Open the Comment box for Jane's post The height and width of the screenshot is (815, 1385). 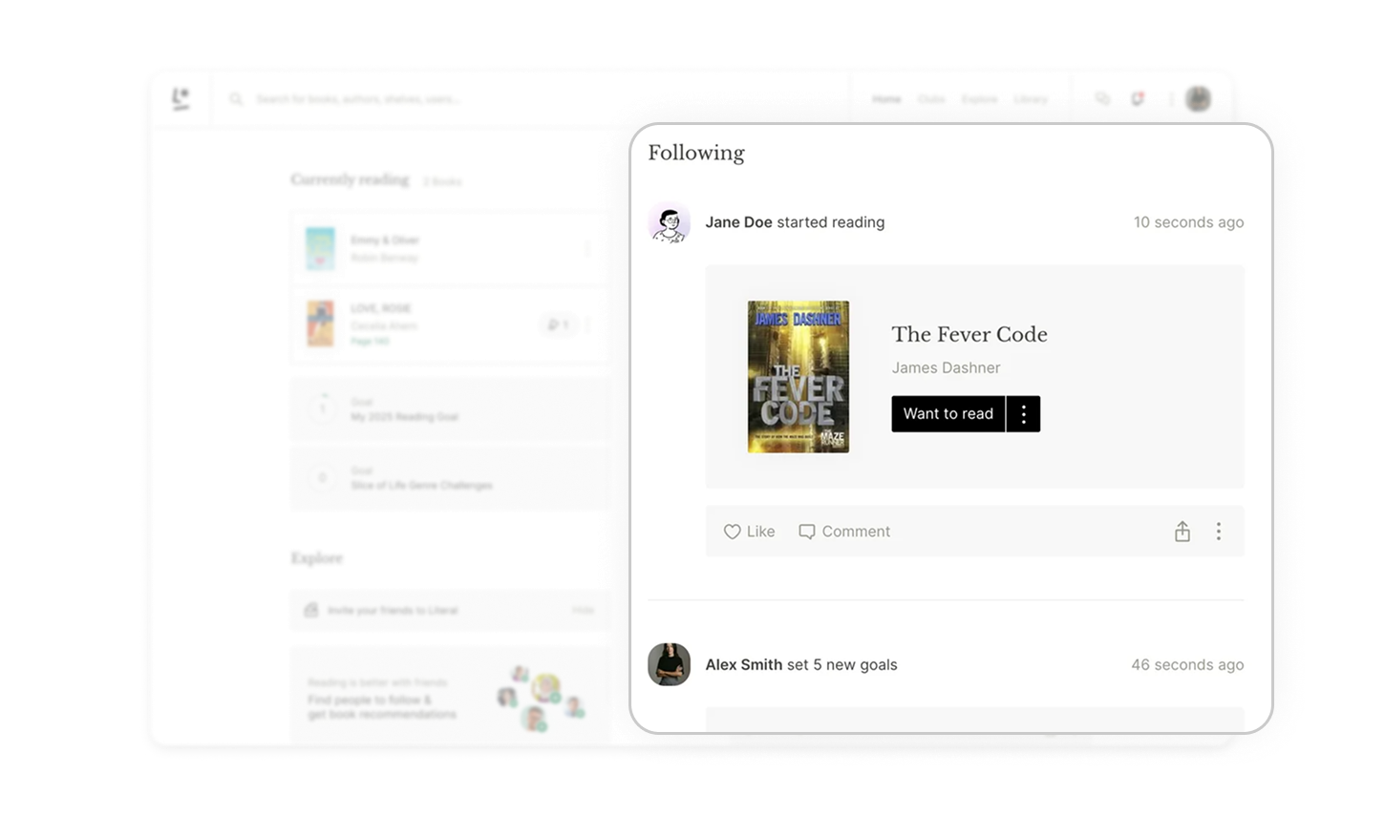coord(844,532)
